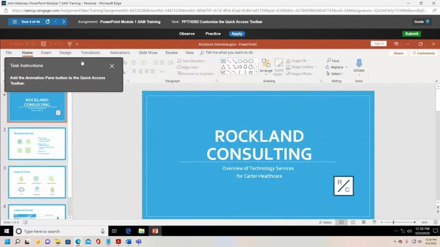Click the Share button
440x247 pixels.
pyautogui.click(x=398, y=53)
